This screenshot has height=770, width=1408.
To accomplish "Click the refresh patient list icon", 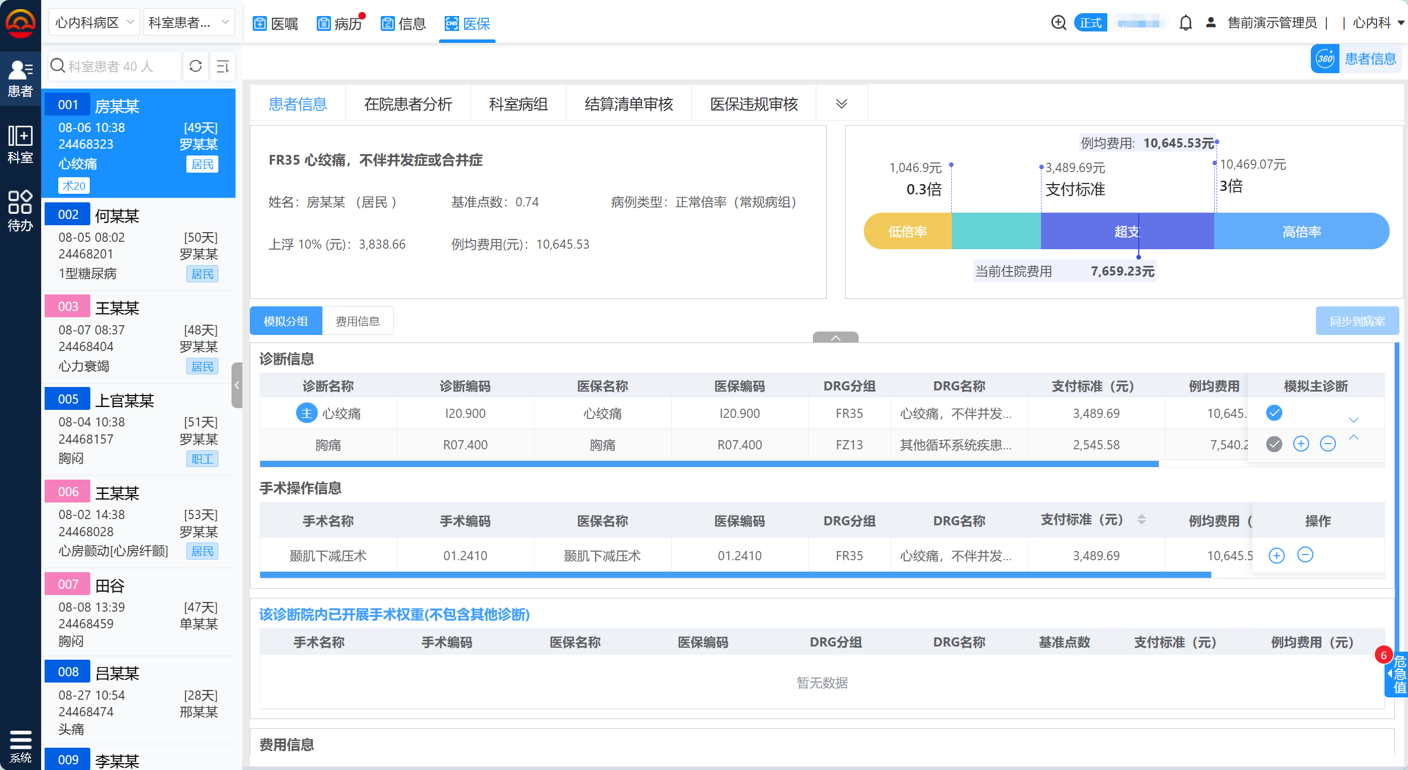I will click(196, 66).
